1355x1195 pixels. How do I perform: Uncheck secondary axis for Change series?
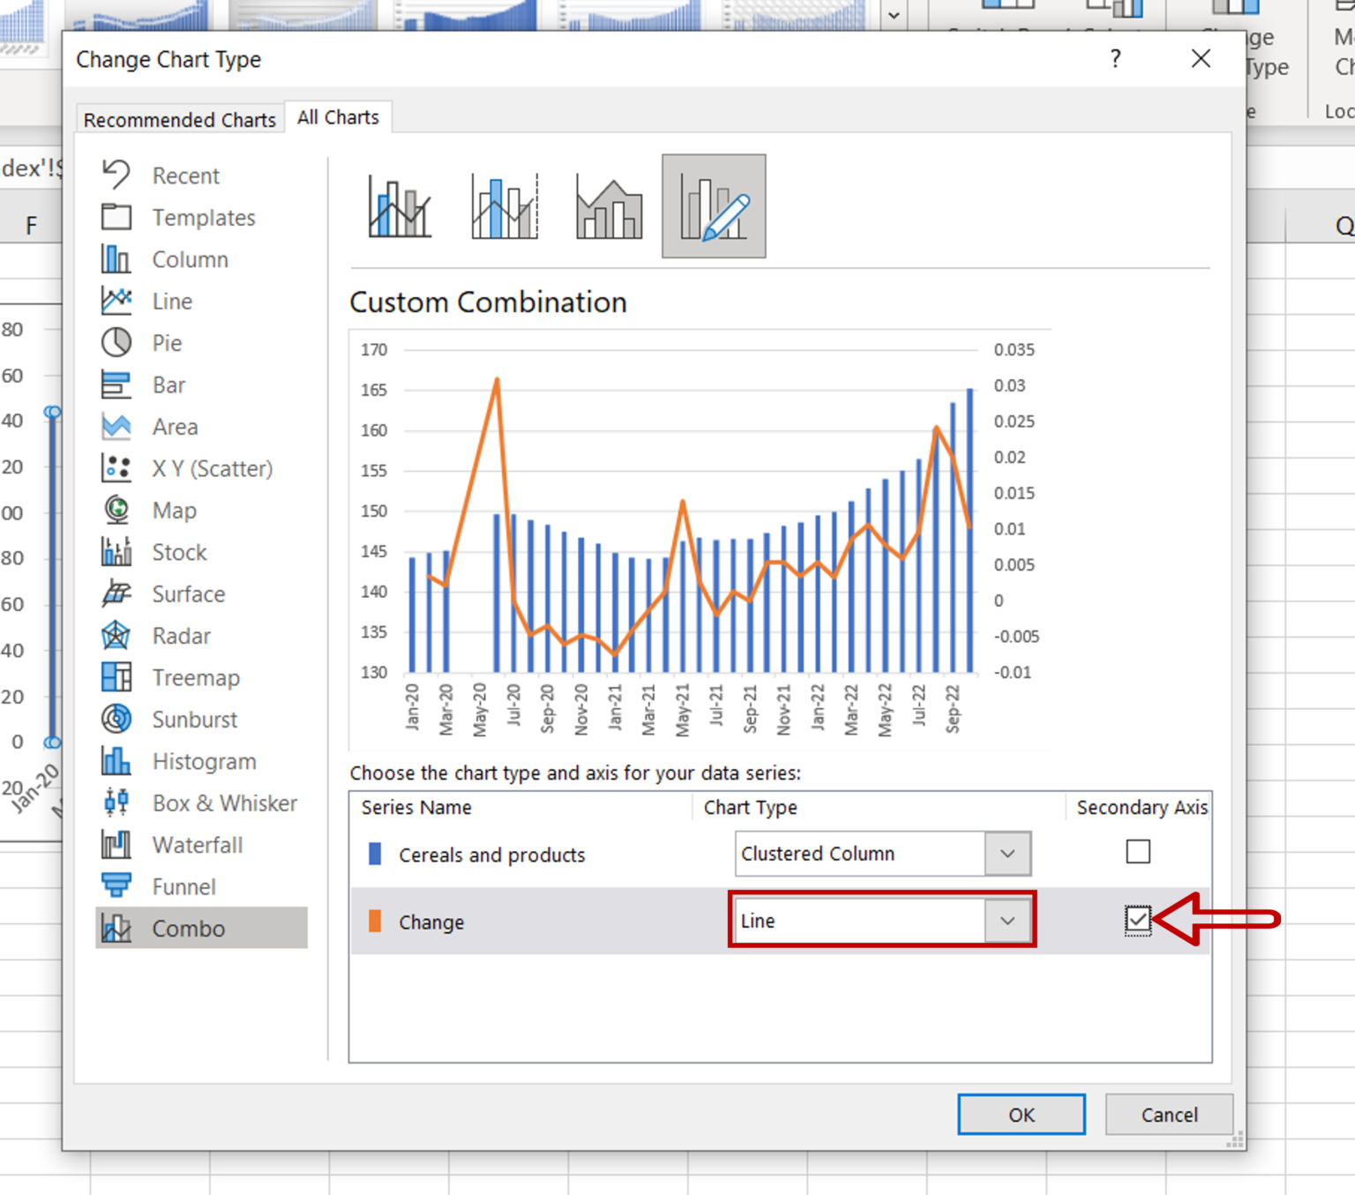click(1138, 920)
